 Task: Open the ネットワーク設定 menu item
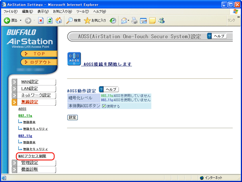pos(36,95)
